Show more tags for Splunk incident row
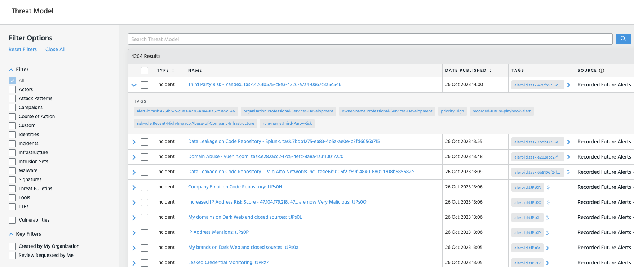 tap(568, 142)
